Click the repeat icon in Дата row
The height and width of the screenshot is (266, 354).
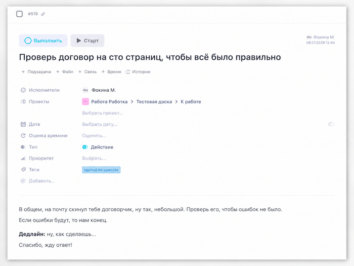[331, 124]
